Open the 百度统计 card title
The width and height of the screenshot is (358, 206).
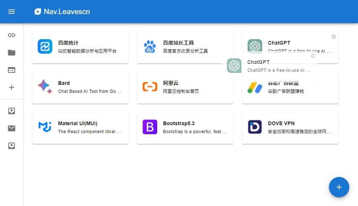[x=68, y=43]
